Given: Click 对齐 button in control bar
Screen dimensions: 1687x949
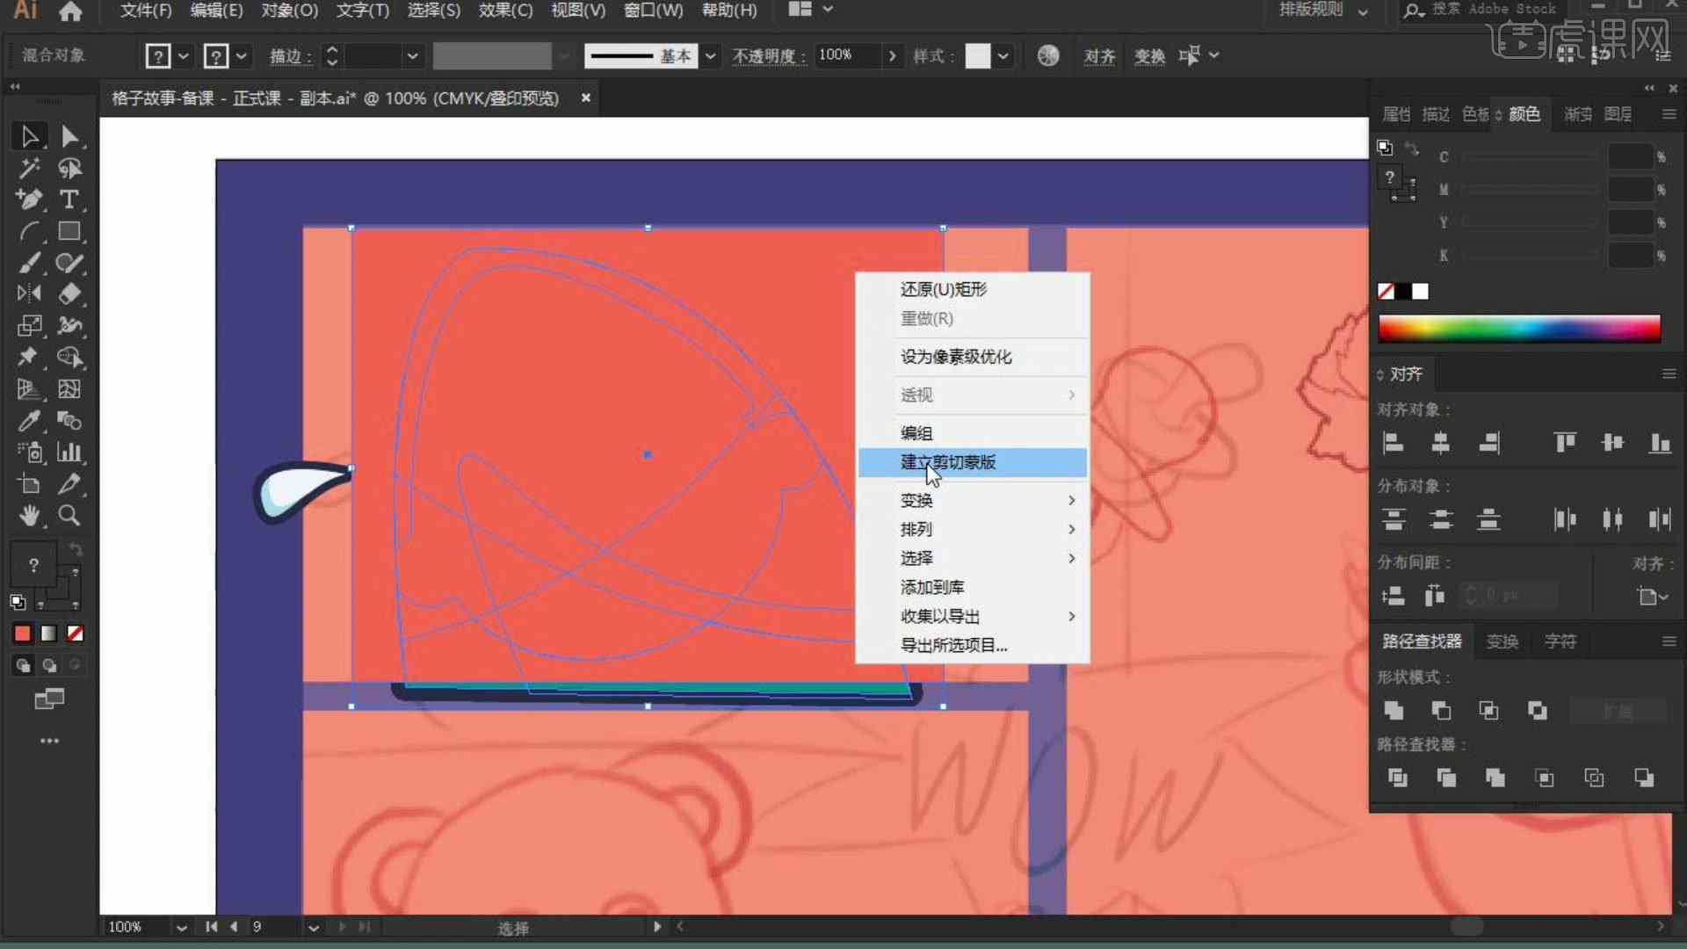Looking at the screenshot, I should [x=1099, y=56].
